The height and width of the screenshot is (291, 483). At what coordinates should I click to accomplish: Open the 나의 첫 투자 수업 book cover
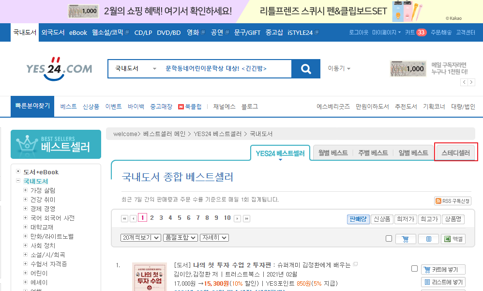(x=150, y=276)
